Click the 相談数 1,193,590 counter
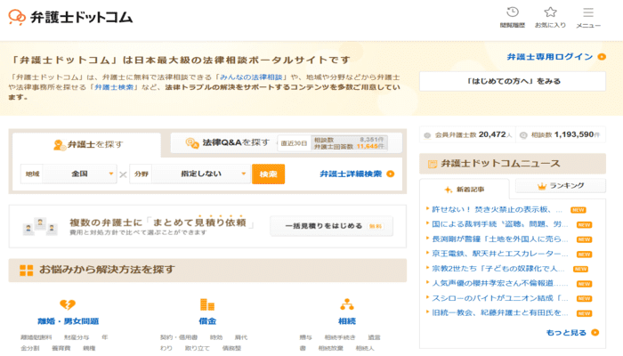Screen dimensions: 623x356 pyautogui.click(x=560, y=135)
